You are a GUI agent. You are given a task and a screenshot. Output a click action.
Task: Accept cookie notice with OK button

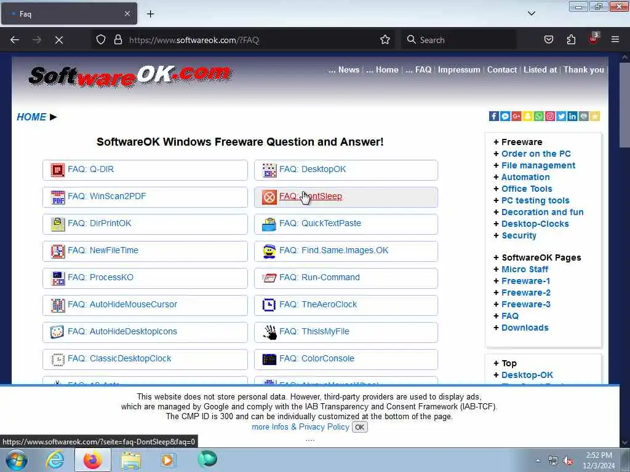(359, 427)
